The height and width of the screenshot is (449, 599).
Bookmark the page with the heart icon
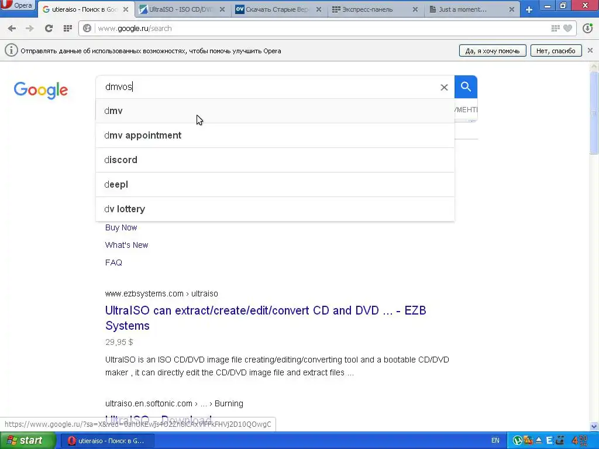[x=567, y=28]
